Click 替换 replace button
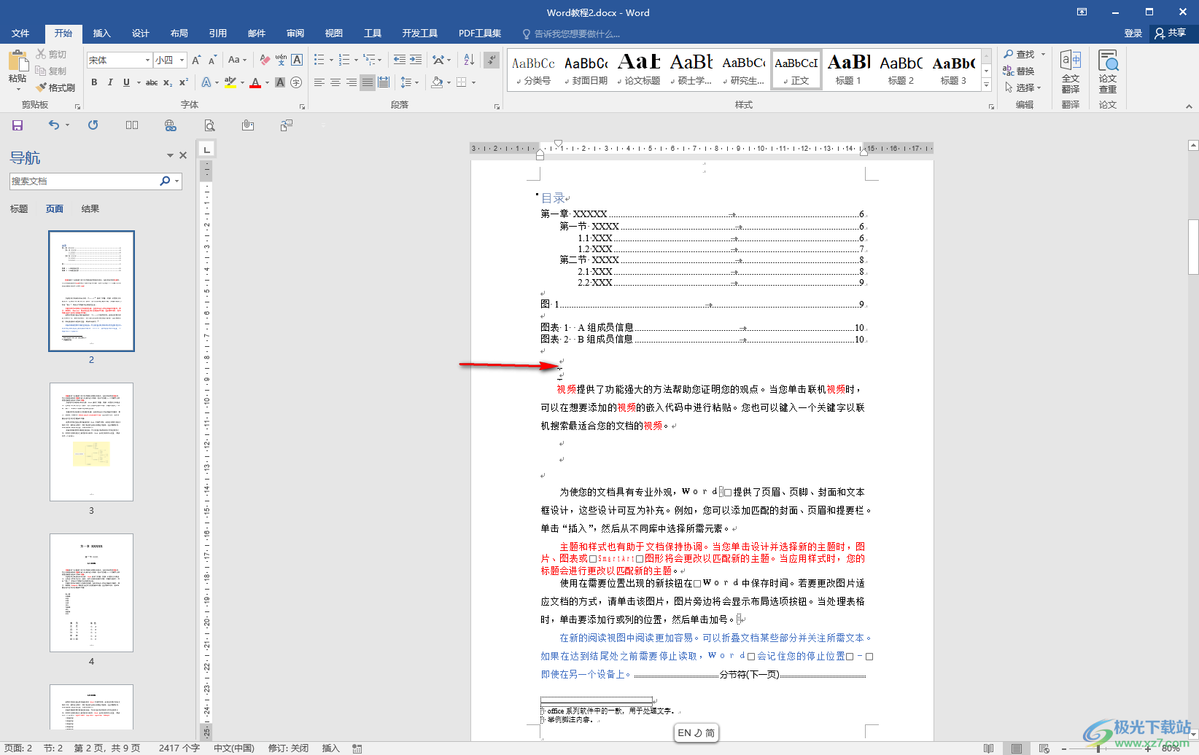 [x=1019, y=71]
